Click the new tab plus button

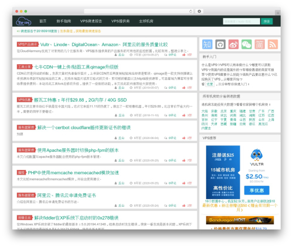pyautogui.click(x=278, y=13)
